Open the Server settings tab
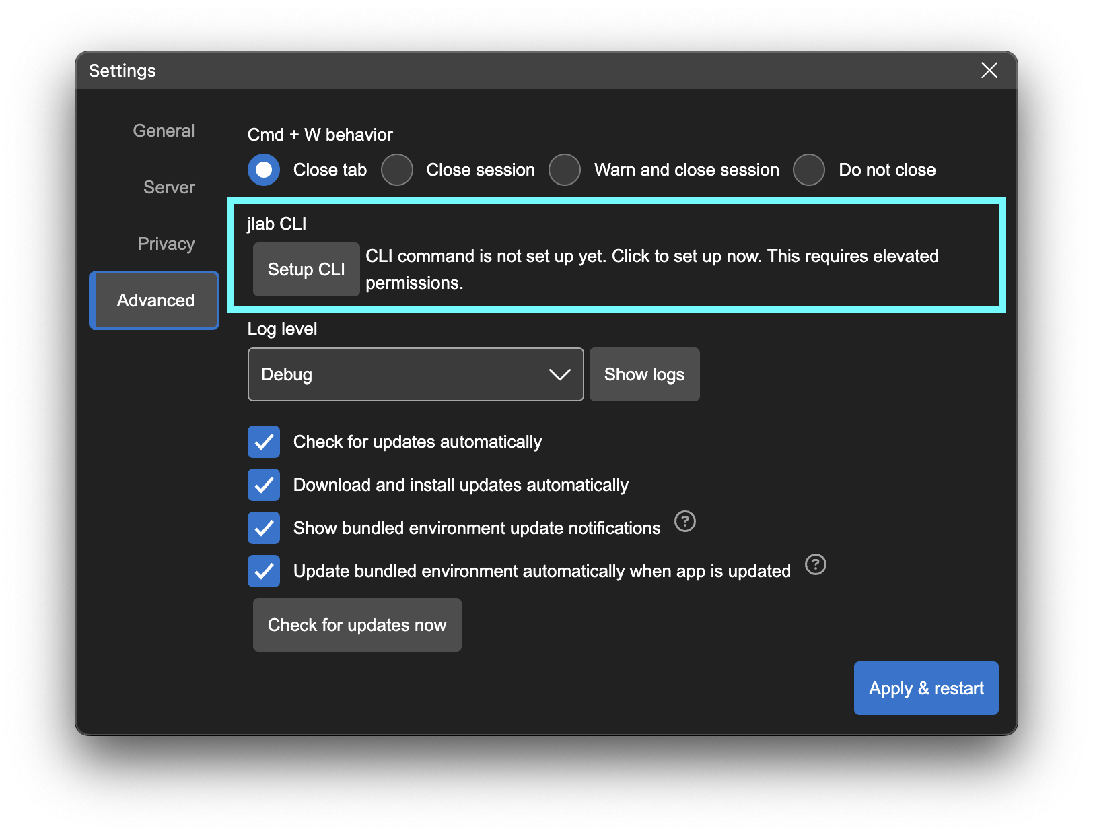 [169, 187]
